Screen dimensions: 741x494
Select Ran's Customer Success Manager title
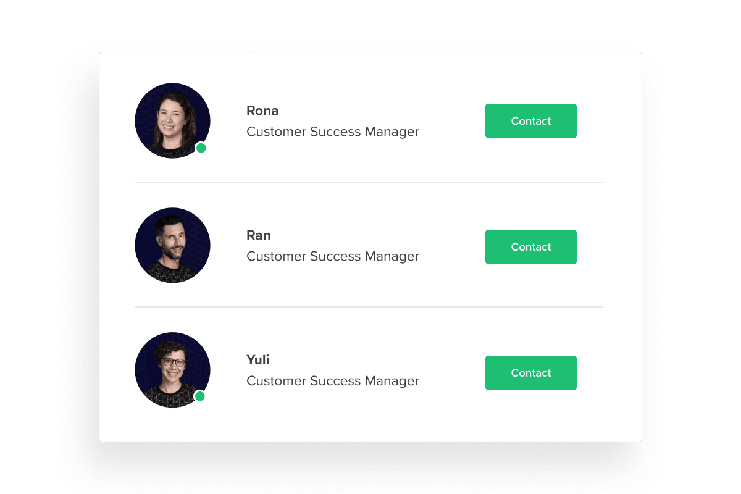pyautogui.click(x=333, y=256)
